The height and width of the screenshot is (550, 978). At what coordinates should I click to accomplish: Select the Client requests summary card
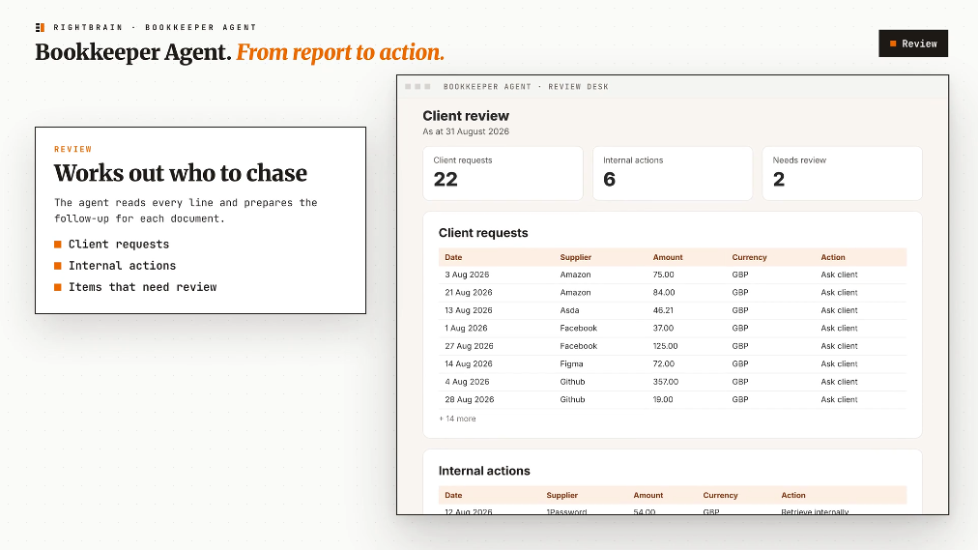[x=503, y=173]
